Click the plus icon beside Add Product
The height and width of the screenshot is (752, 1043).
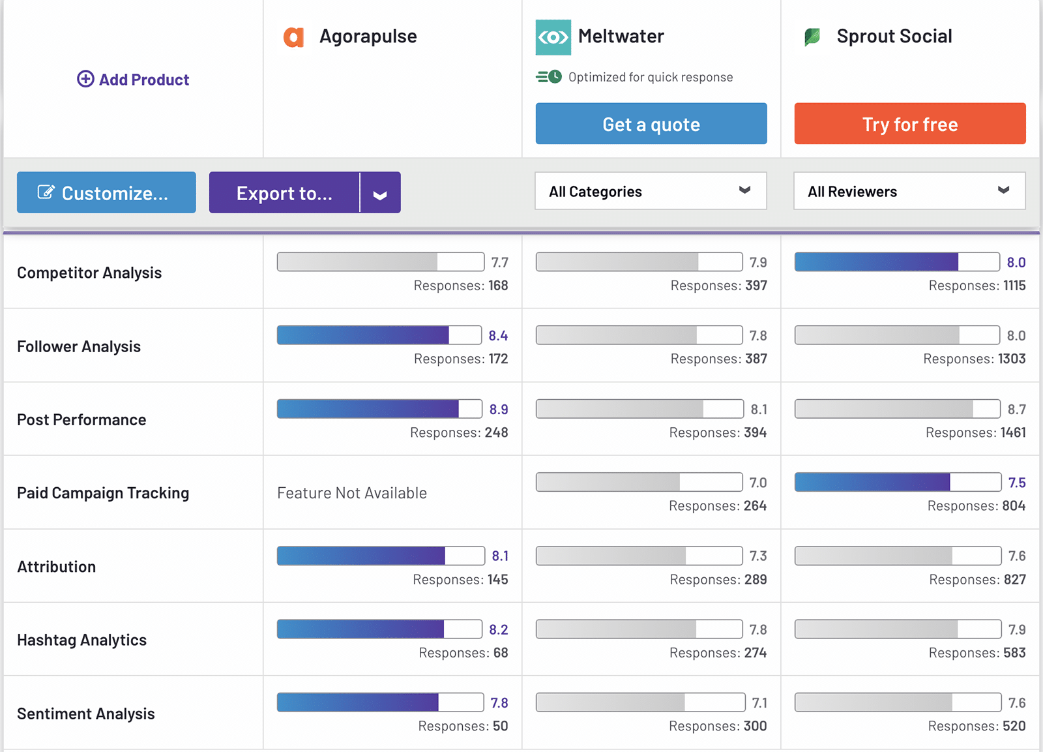(x=85, y=79)
